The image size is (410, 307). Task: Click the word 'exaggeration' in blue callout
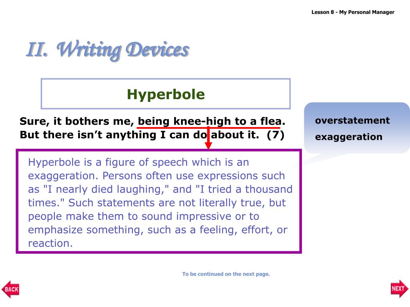click(349, 137)
